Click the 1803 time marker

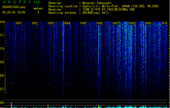51,23
